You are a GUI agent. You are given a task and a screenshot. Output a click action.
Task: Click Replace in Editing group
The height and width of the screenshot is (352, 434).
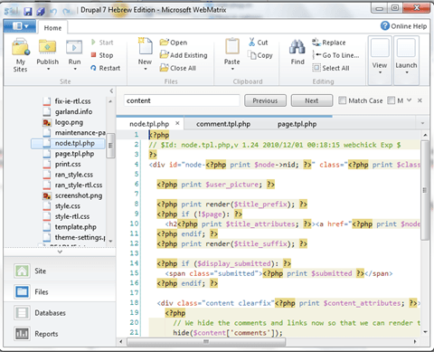click(x=329, y=43)
